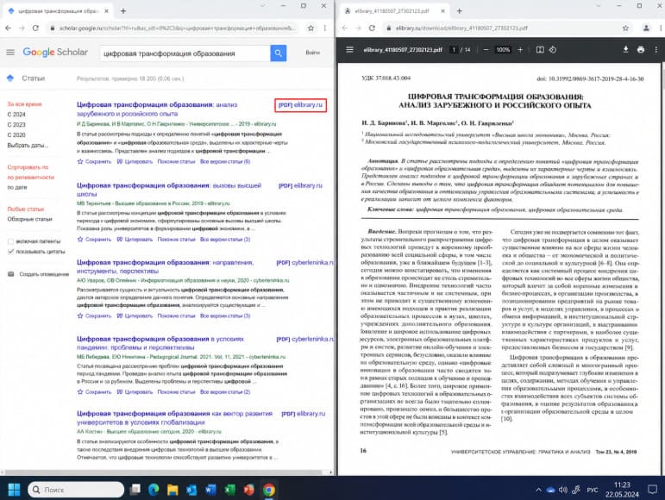
Task: Click the Google Scholar logo
Action: pos(55,52)
